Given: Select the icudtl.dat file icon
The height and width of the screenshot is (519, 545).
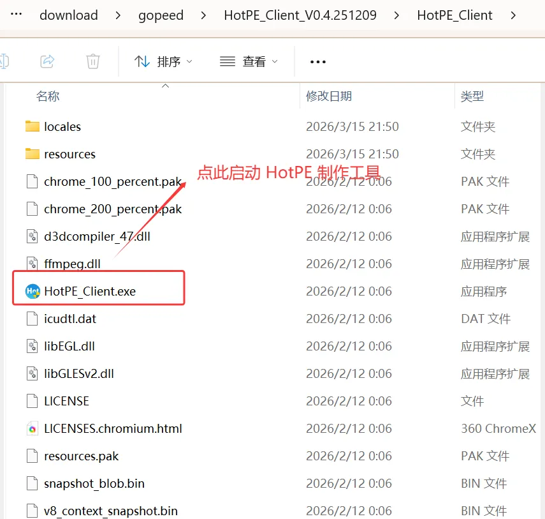Looking at the screenshot, I should [33, 319].
